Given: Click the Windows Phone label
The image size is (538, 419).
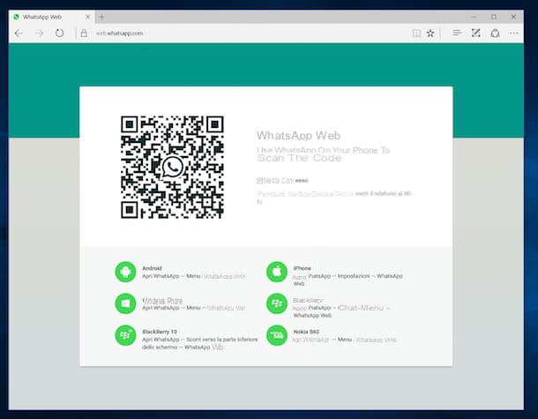Looking at the screenshot, I should point(162,301).
